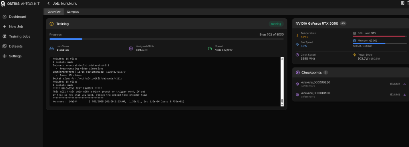409x147 pixels.
Task: Click the Power Draw lightning icon
Action: pyautogui.click(x=354, y=55)
